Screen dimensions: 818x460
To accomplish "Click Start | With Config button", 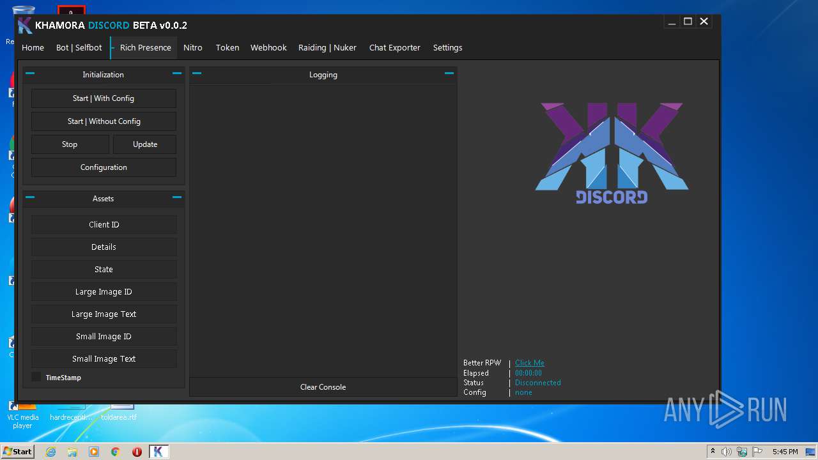I will point(104,98).
